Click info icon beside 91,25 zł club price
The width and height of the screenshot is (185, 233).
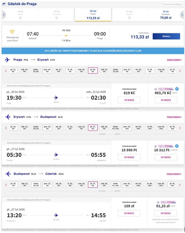(158, 202)
